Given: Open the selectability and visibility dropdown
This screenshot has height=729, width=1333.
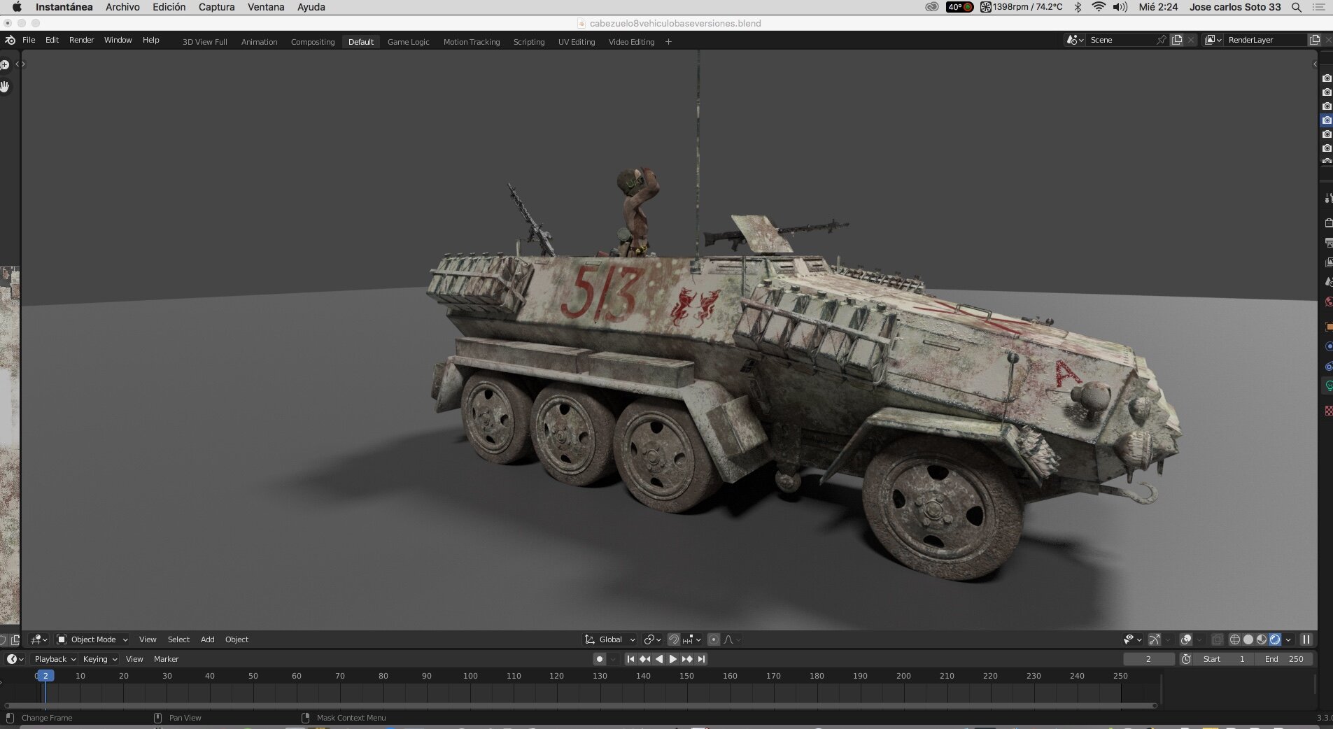Looking at the screenshot, I should coord(1132,639).
